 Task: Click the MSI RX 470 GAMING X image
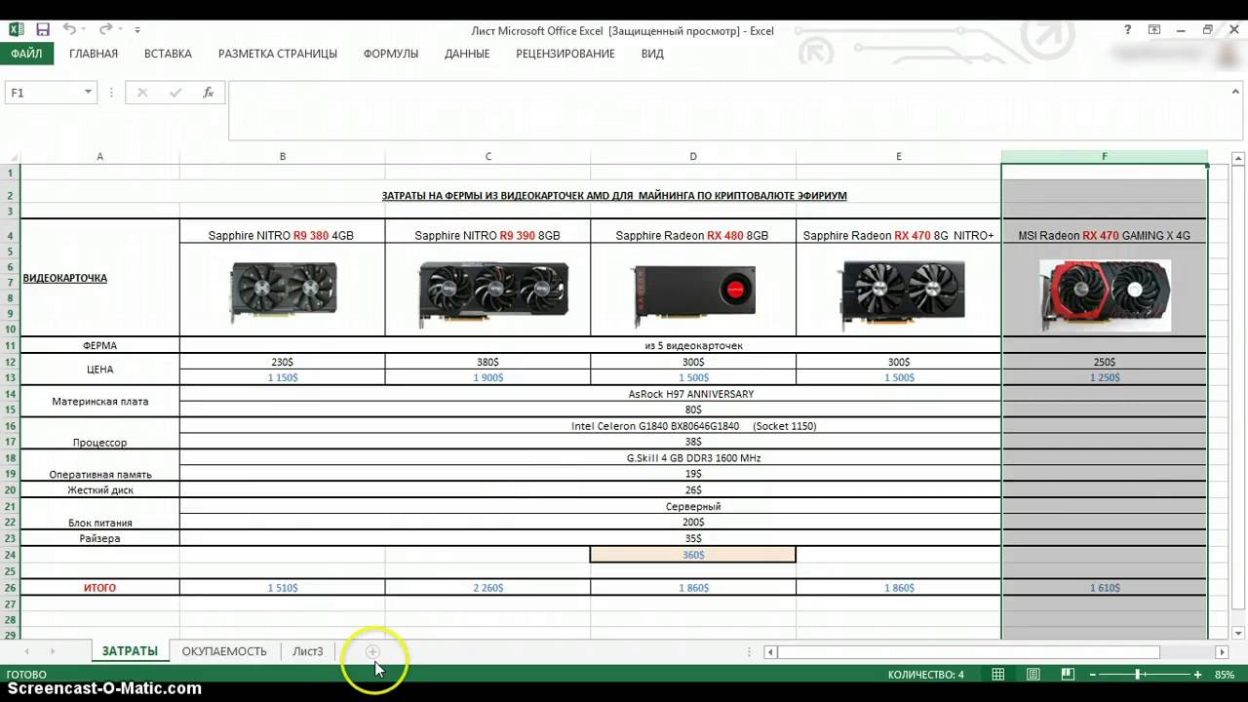[1106, 294]
